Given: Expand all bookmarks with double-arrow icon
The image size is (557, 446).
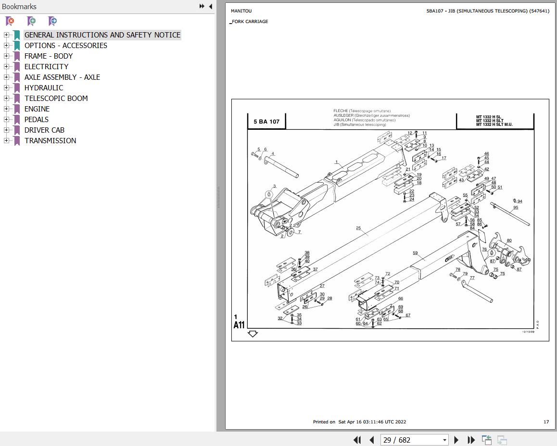Looking at the screenshot, I should click(202, 6).
